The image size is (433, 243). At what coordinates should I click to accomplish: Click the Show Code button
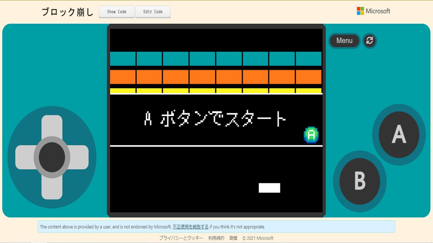click(117, 12)
